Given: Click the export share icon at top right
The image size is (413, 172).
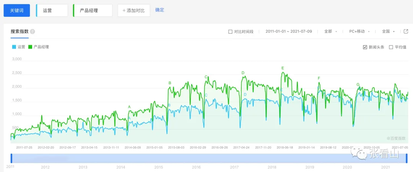Looking at the screenshot, I should 406,31.
